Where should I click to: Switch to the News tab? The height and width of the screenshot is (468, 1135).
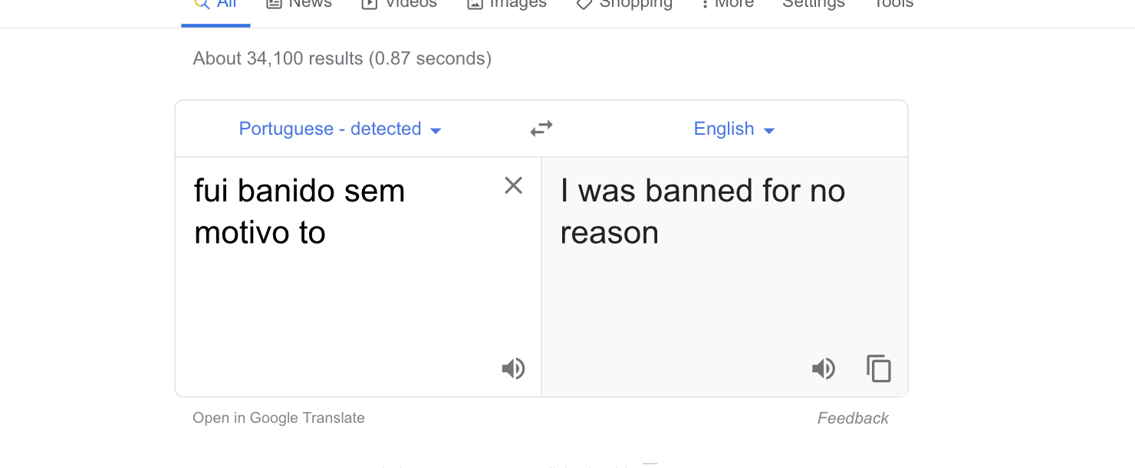pyautogui.click(x=299, y=4)
